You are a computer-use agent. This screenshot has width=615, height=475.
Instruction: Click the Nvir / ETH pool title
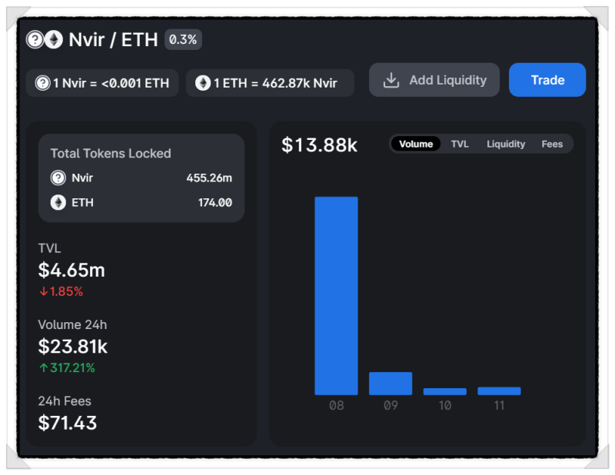pyautogui.click(x=113, y=40)
